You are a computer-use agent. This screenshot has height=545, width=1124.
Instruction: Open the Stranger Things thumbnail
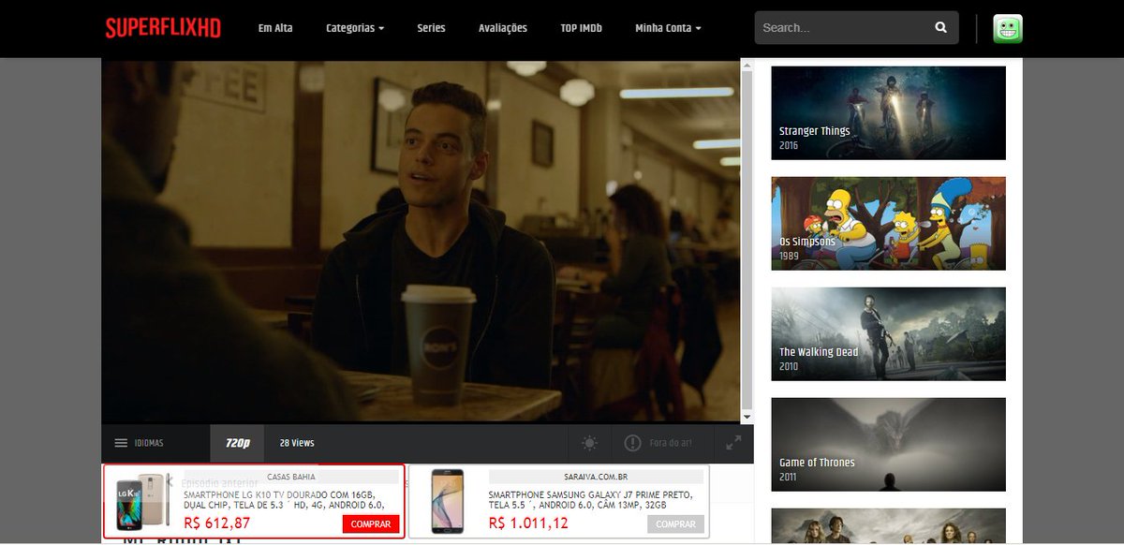point(888,112)
